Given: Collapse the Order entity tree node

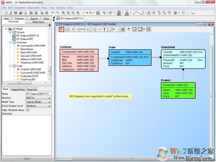Looking at the screenshot, I should pos(10,66).
